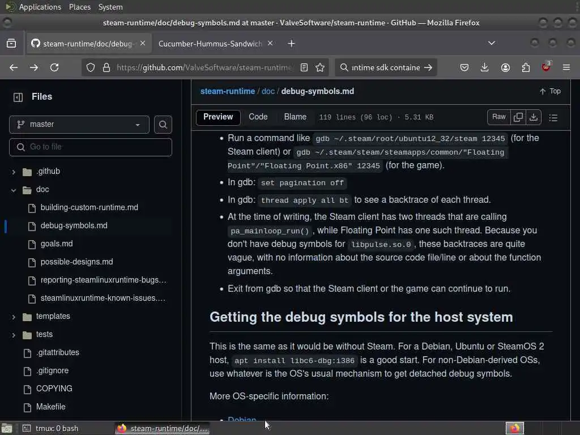Bookmark this page with star icon
Viewport: 580px width, 435px height.
pyautogui.click(x=320, y=68)
